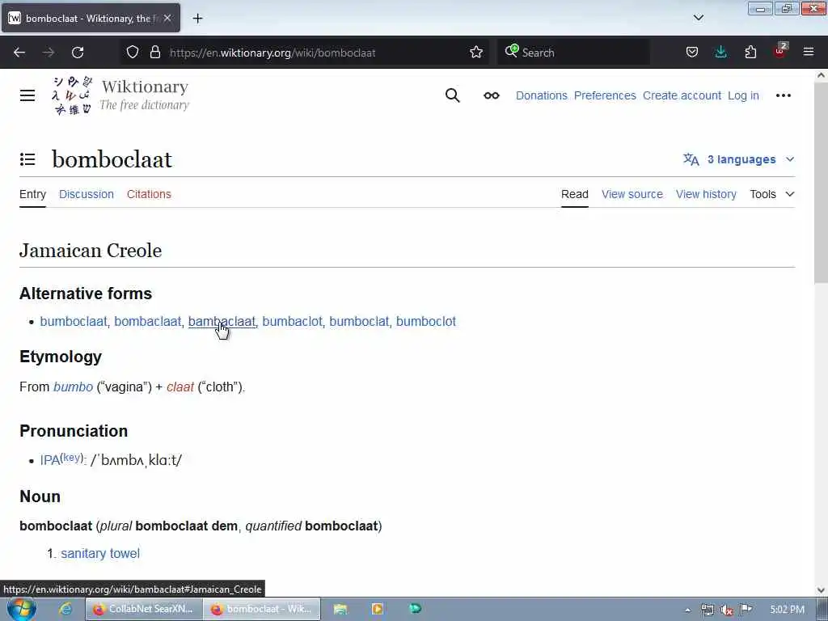Image resolution: width=828 pixels, height=621 pixels.
Task: Click the volume icon in system tray
Action: click(x=727, y=610)
